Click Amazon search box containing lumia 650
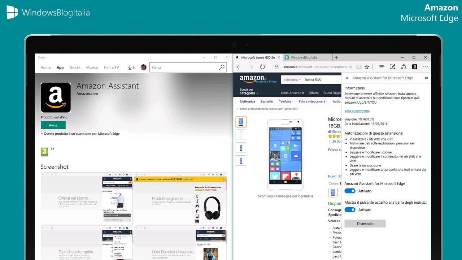Screen dimensions: 462x260 tap(322, 79)
